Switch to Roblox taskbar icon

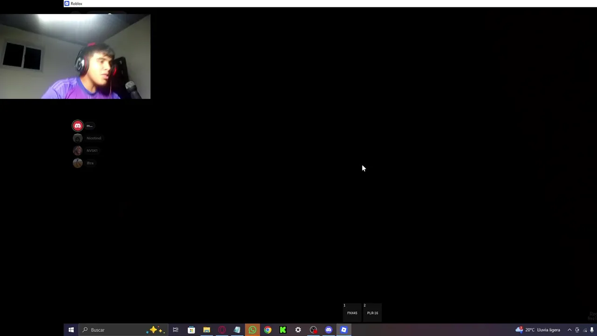tap(344, 330)
